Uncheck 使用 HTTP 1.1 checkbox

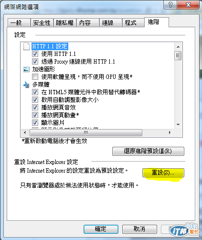tap(35, 54)
